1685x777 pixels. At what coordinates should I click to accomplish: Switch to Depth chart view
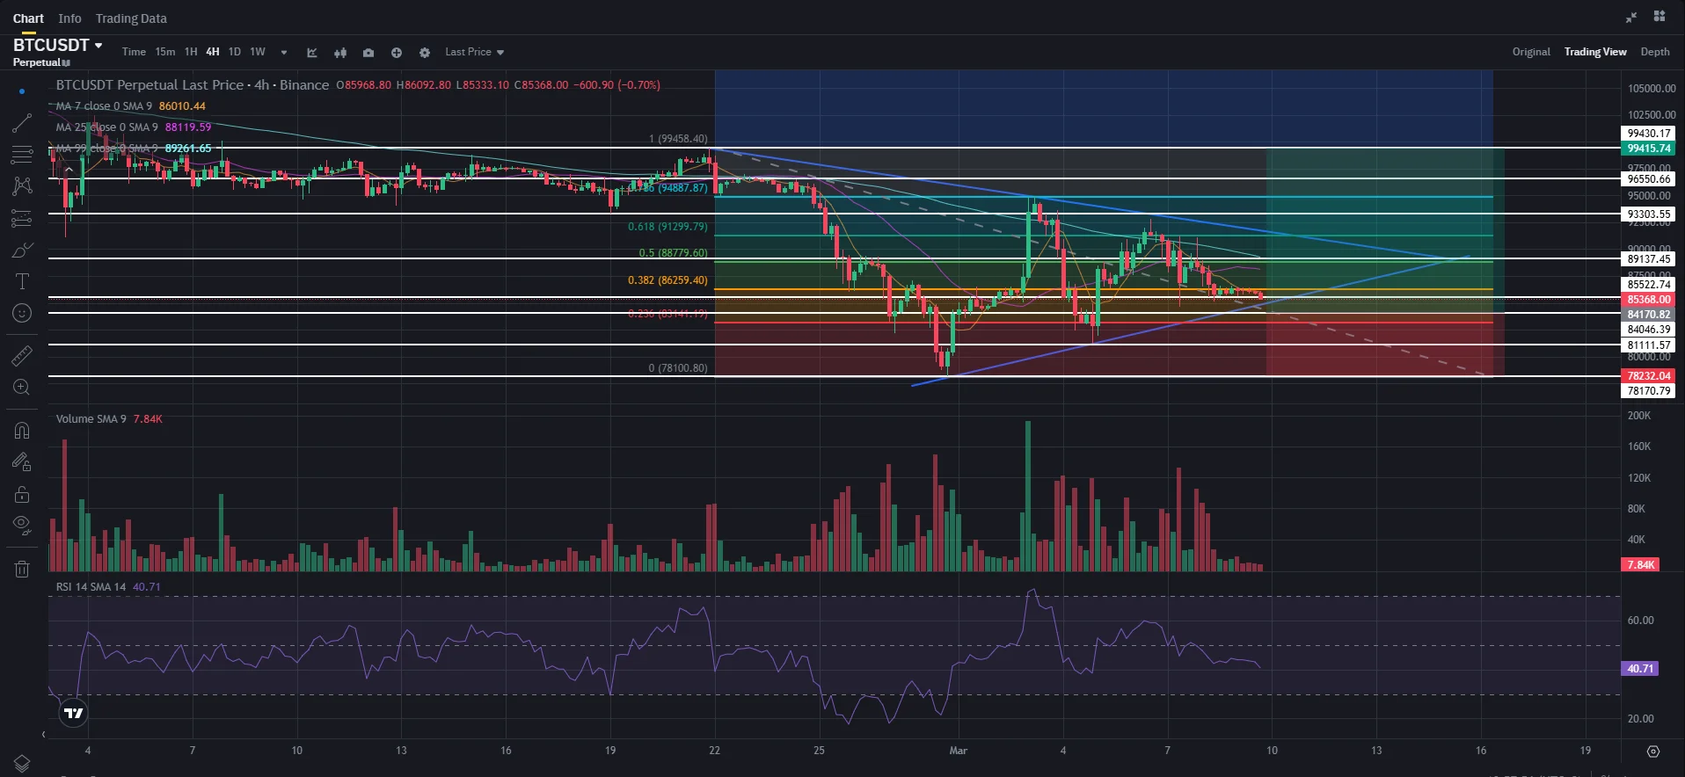pyautogui.click(x=1655, y=52)
